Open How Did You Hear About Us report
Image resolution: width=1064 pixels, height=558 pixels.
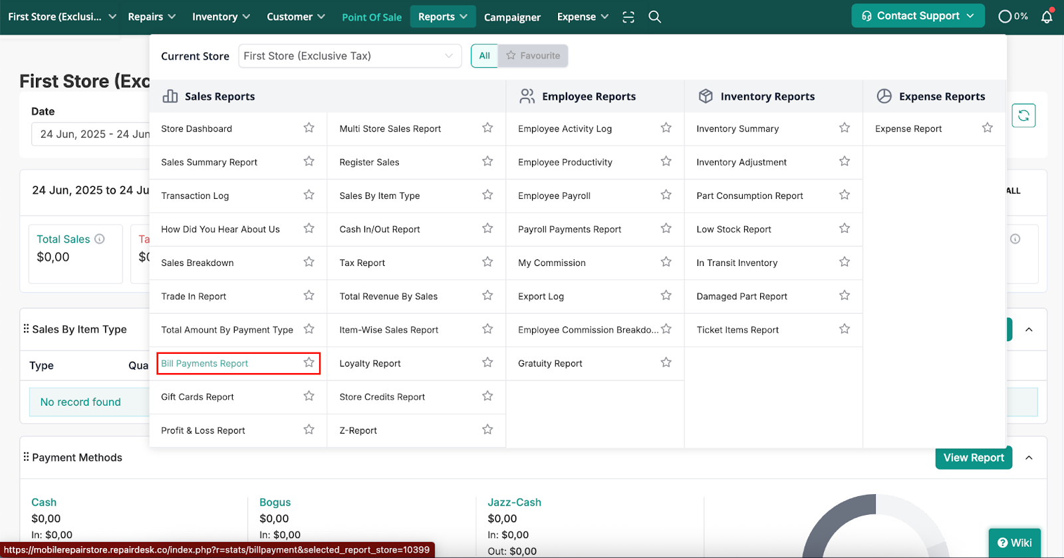coord(220,229)
